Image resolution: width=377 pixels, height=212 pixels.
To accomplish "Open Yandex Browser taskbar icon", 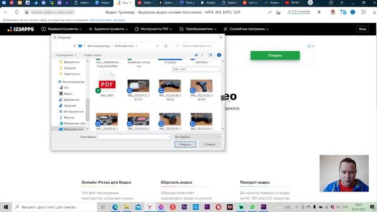I will [150, 207].
